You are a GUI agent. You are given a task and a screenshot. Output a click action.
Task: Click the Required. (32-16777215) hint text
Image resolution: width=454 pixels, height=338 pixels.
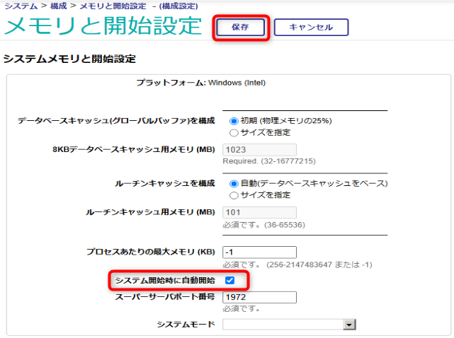(258, 161)
